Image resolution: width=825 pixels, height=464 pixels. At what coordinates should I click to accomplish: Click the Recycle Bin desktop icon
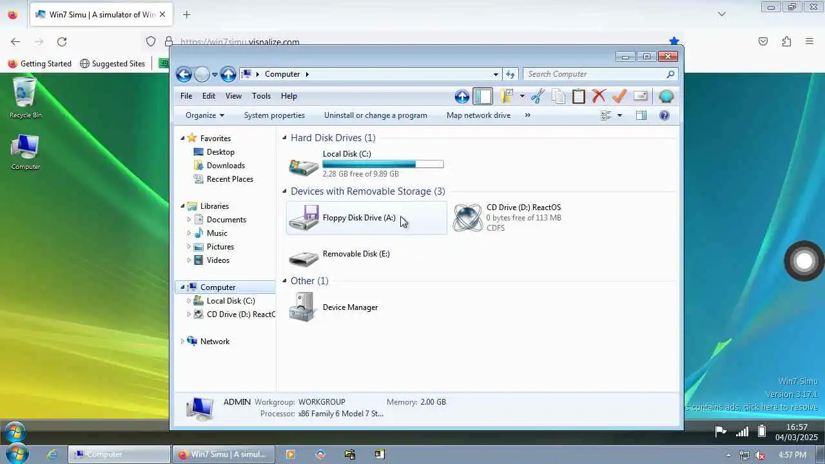click(x=25, y=98)
